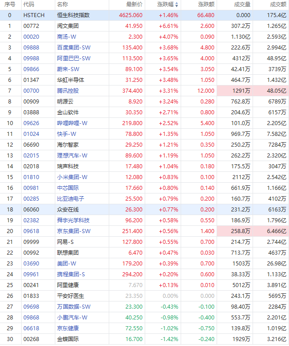This screenshot has width=289, height=346.
Task: Click the price 374.400 for 腾讯控股
Action: (x=133, y=91)
